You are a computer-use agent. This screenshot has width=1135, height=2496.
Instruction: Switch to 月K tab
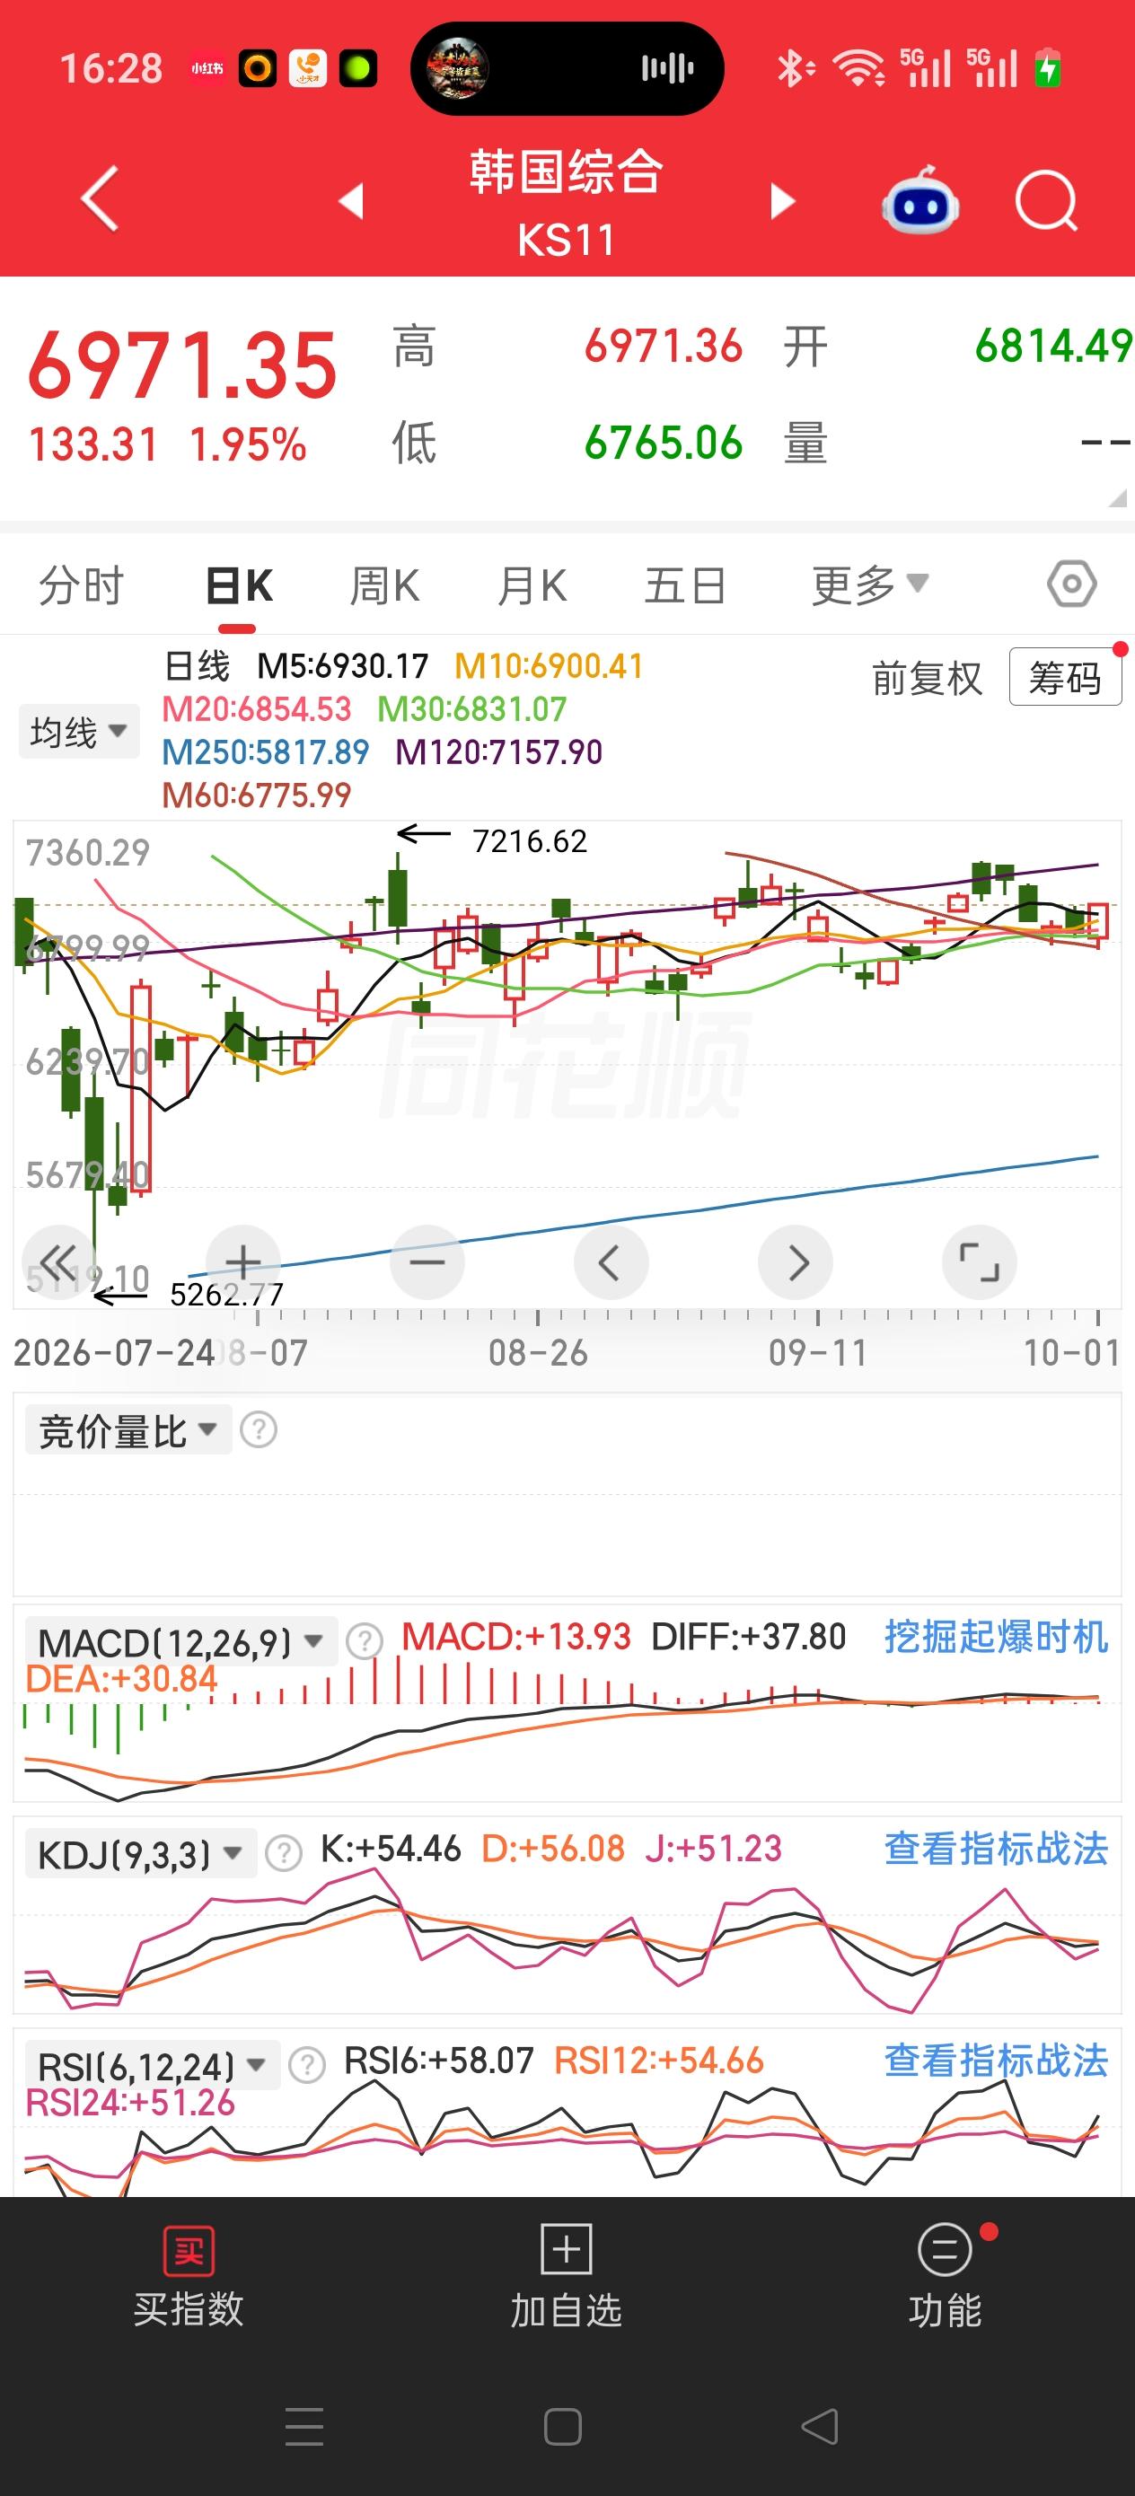coord(532,585)
